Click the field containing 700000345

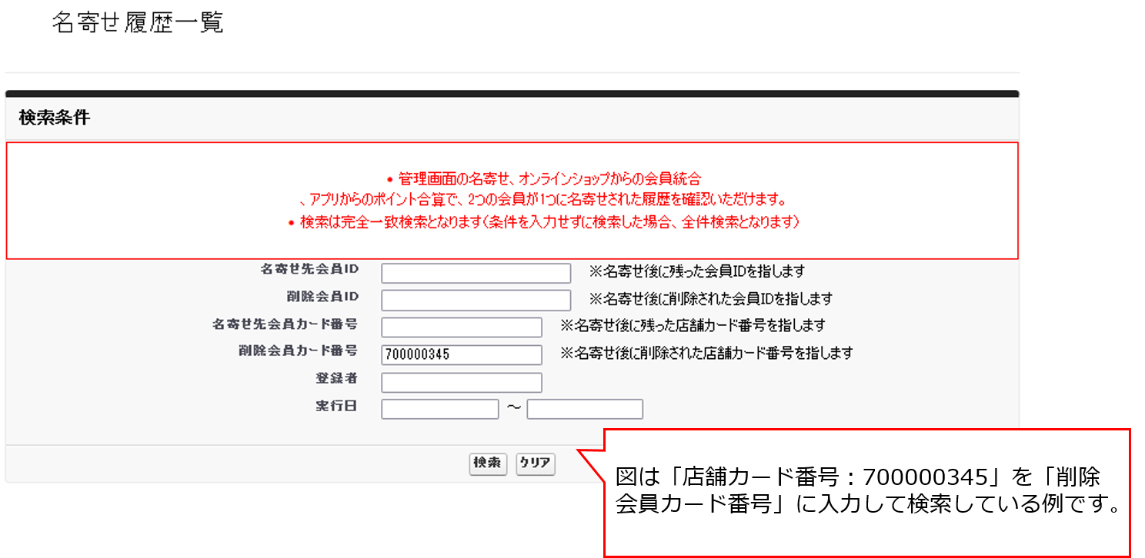point(462,354)
